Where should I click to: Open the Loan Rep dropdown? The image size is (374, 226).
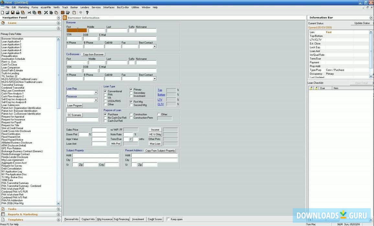click(96, 92)
